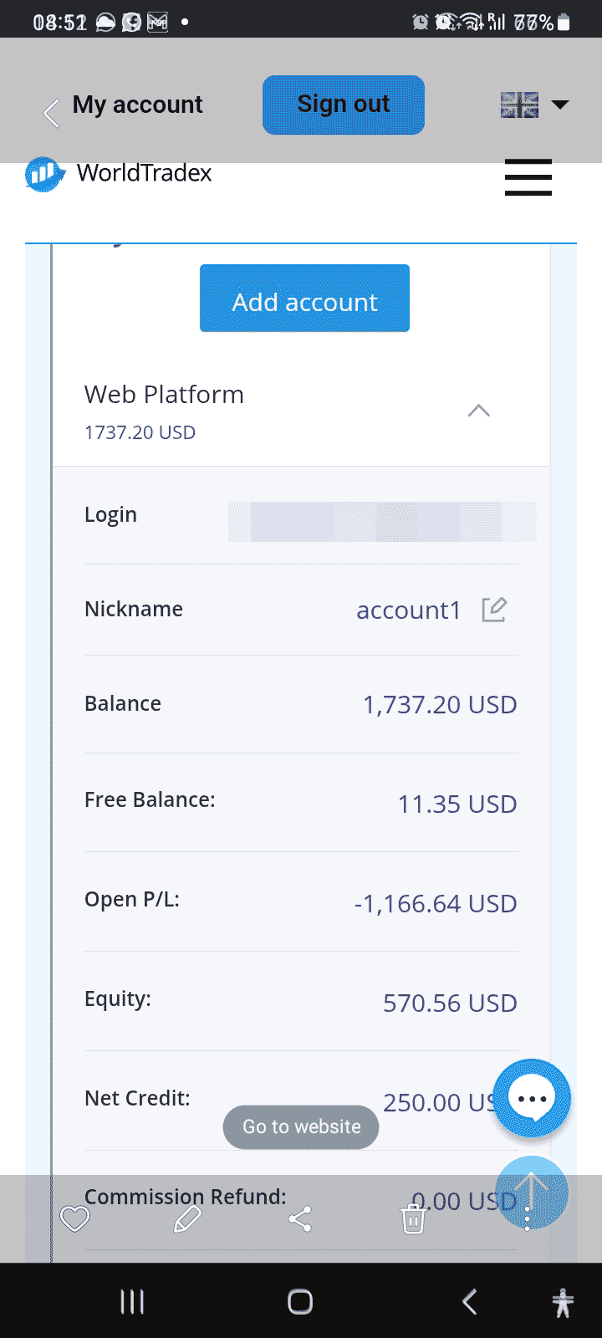This screenshot has width=602, height=1338.
Task: Open the live chat bubble
Action: 532,1098
